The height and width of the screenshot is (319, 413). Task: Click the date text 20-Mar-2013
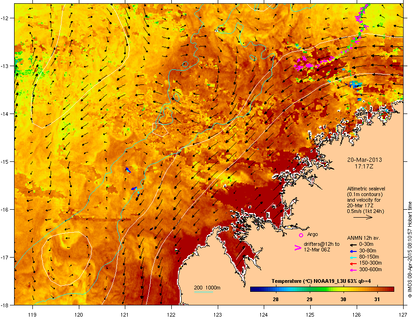[x=364, y=160]
